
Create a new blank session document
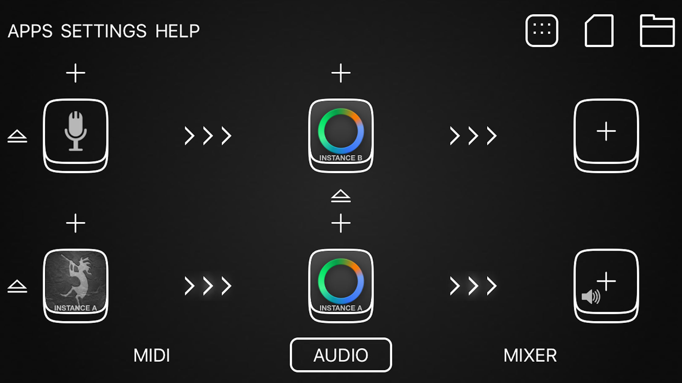599,31
